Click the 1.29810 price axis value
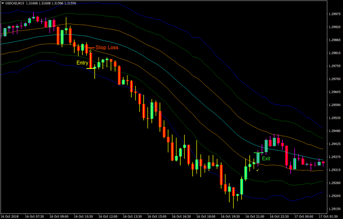The width and height of the screenshot is (343, 219). pyautogui.click(x=335, y=52)
